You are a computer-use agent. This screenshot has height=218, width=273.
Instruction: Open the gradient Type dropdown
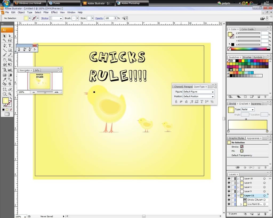pos(248,109)
